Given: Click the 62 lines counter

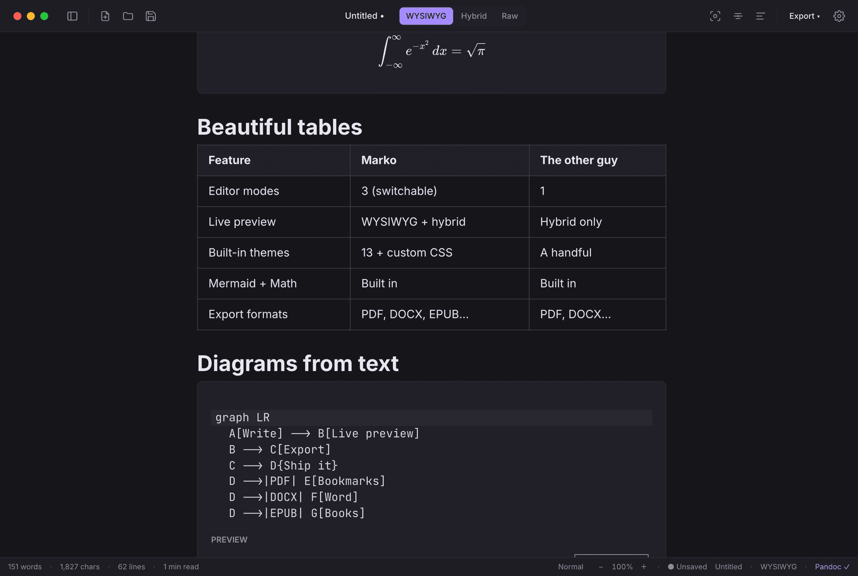Looking at the screenshot, I should (131, 567).
